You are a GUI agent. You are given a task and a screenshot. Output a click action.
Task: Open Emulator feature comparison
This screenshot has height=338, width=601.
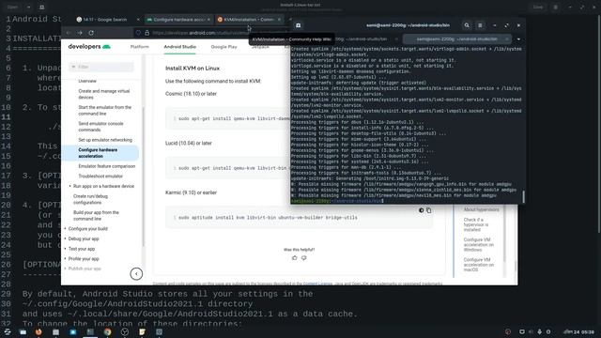106,166
